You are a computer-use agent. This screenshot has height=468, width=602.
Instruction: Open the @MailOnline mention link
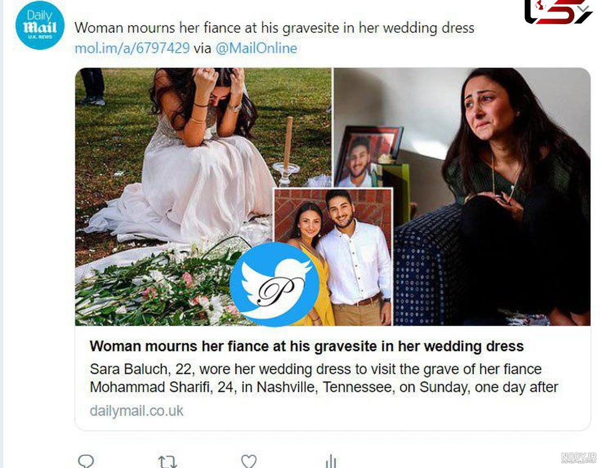click(x=256, y=48)
